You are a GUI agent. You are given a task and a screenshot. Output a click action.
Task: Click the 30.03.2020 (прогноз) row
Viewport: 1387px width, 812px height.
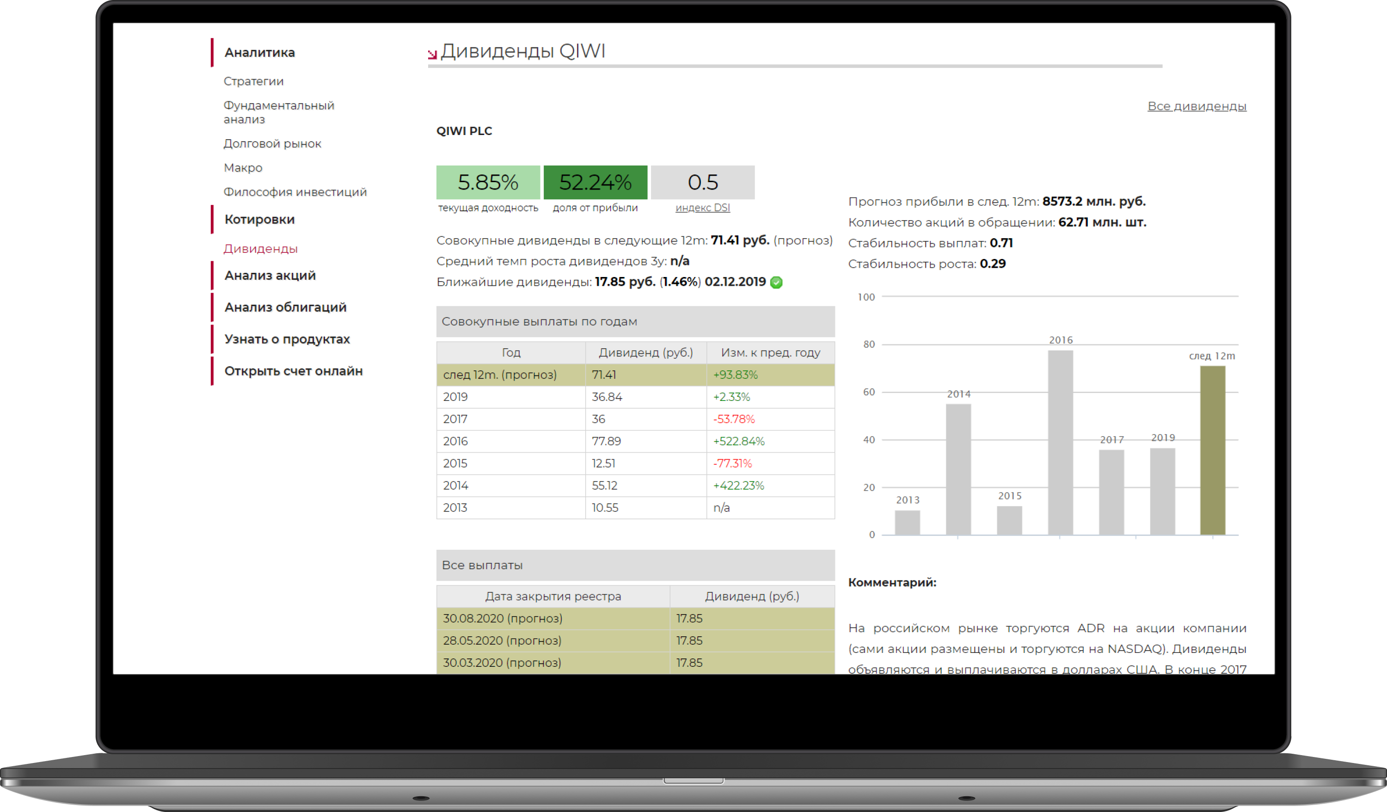pyautogui.click(x=635, y=663)
